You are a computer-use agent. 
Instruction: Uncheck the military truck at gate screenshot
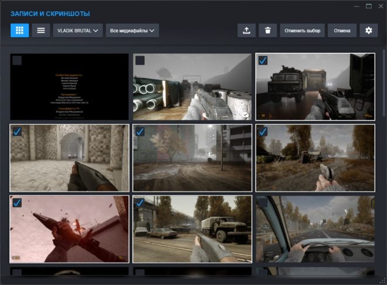(x=263, y=61)
